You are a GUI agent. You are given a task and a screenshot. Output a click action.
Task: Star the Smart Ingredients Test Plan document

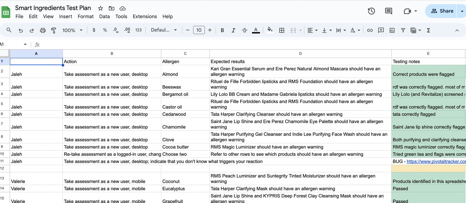[x=100, y=8]
